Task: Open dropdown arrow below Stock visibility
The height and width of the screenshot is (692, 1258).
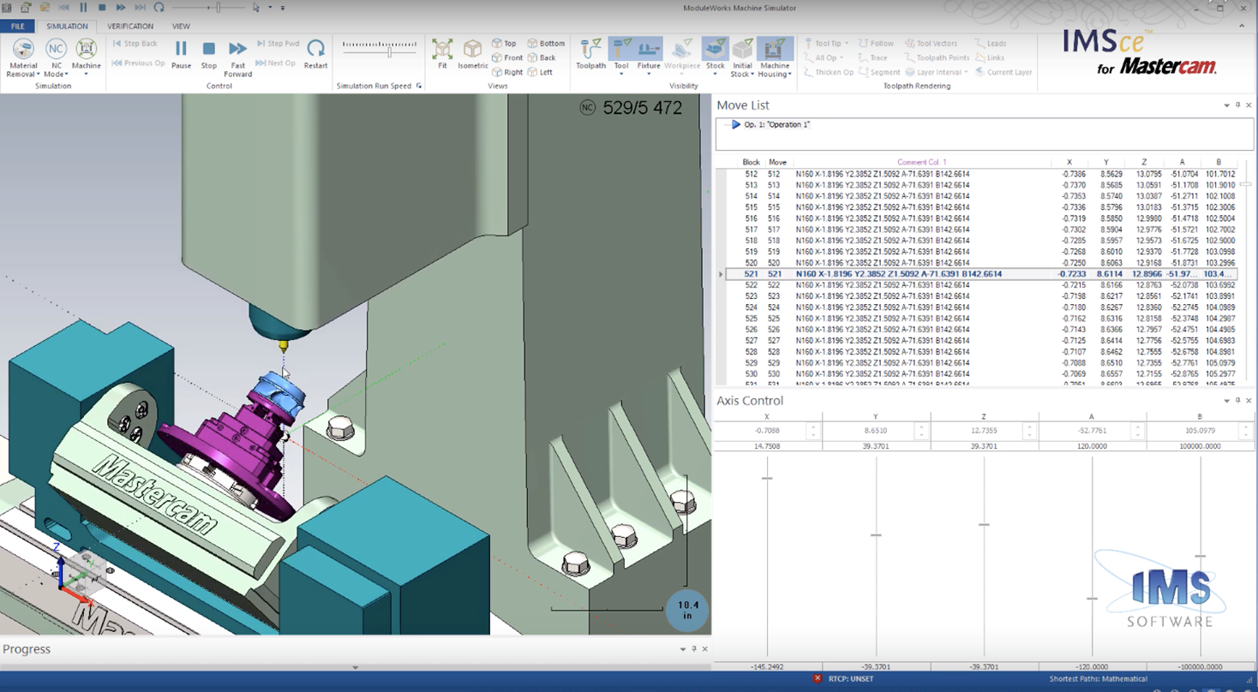Action: click(715, 75)
